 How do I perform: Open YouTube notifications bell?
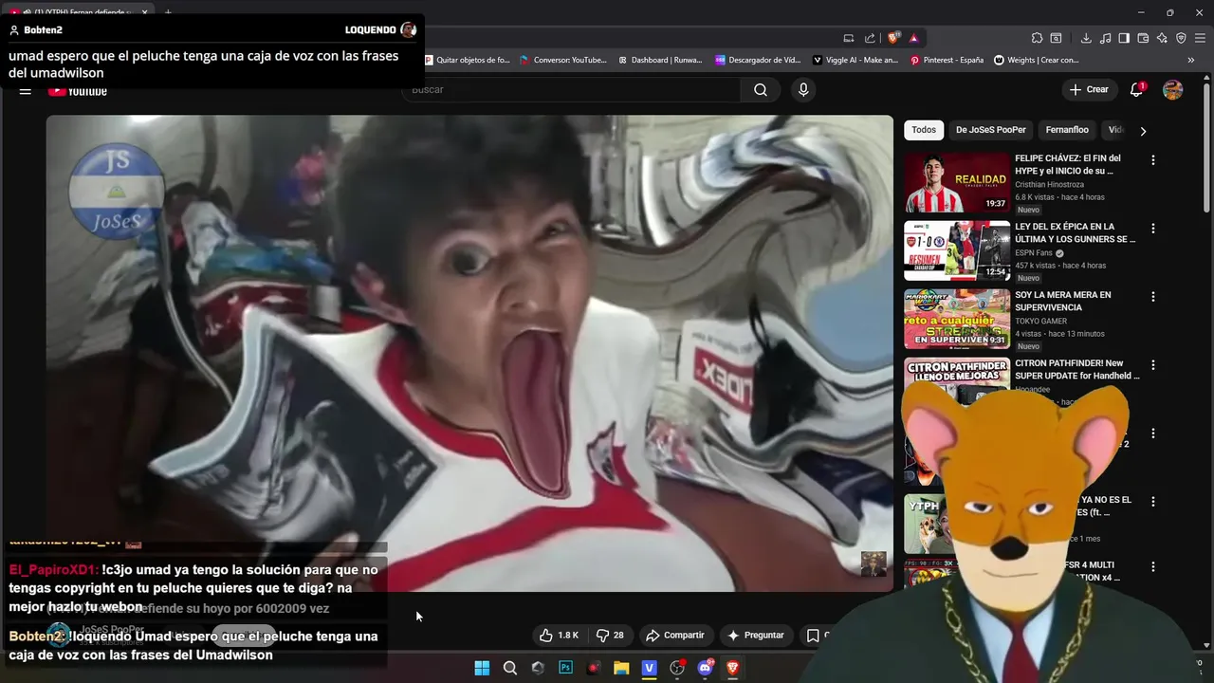[1136, 89]
